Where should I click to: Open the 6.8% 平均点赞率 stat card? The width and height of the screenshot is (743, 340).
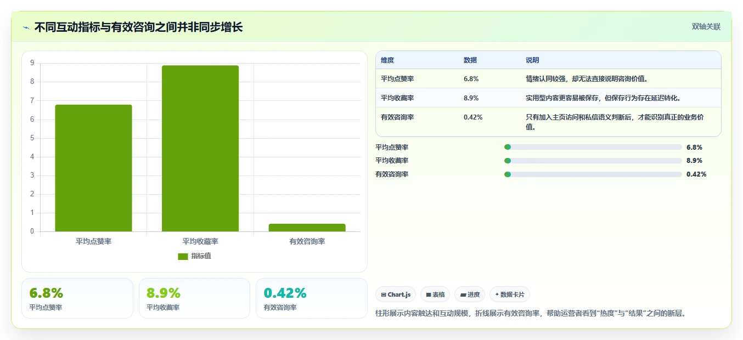pyautogui.click(x=77, y=298)
